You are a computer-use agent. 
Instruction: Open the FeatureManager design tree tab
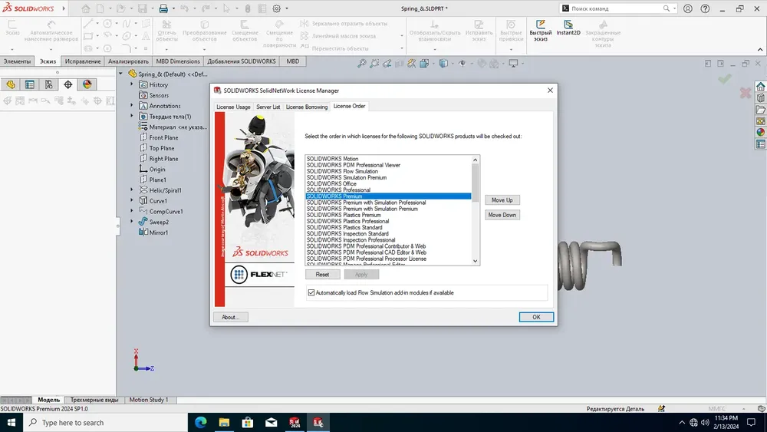tap(11, 84)
